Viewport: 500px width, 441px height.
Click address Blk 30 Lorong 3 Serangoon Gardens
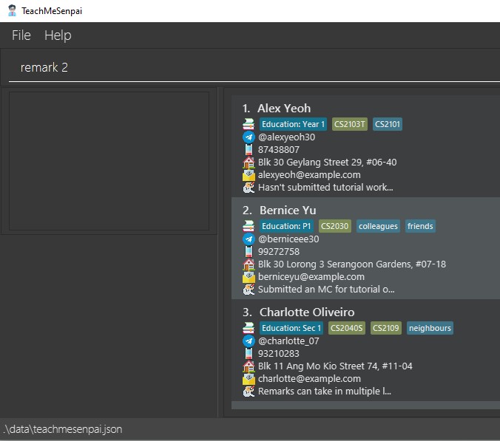[x=352, y=264]
